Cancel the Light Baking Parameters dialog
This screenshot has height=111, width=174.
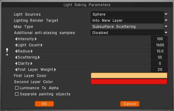click(x=130, y=104)
